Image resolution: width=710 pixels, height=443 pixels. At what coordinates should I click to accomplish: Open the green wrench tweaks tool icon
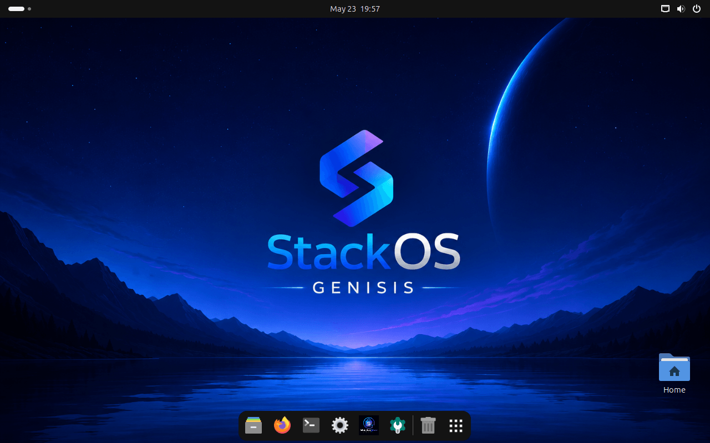(398, 425)
